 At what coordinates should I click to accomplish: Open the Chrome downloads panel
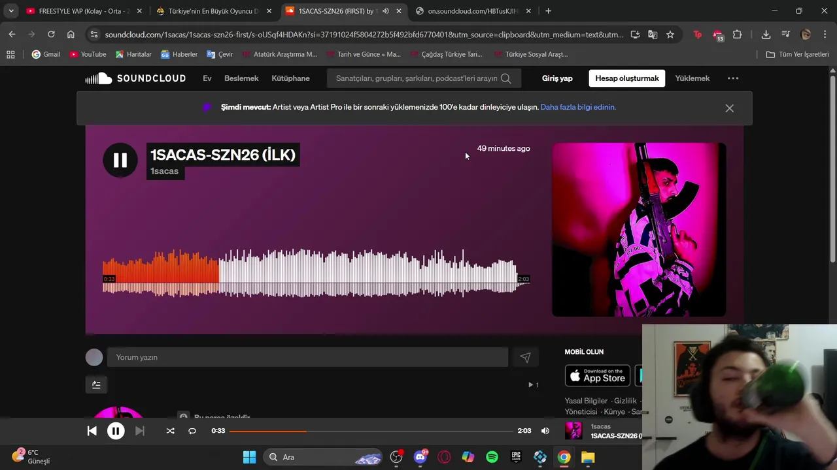pyautogui.click(x=766, y=35)
